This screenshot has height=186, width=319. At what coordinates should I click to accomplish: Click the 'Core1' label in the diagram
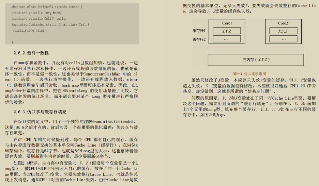(x=227, y=23)
